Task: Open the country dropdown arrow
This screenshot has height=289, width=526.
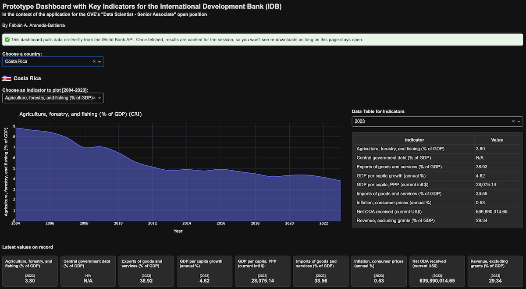Action: [100, 62]
